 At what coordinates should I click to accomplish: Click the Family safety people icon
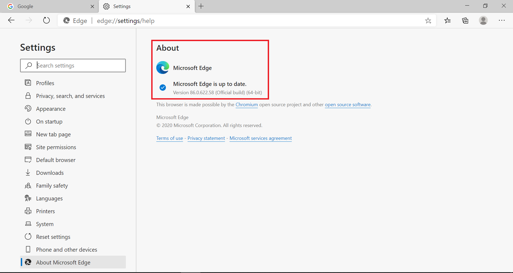tap(28, 185)
